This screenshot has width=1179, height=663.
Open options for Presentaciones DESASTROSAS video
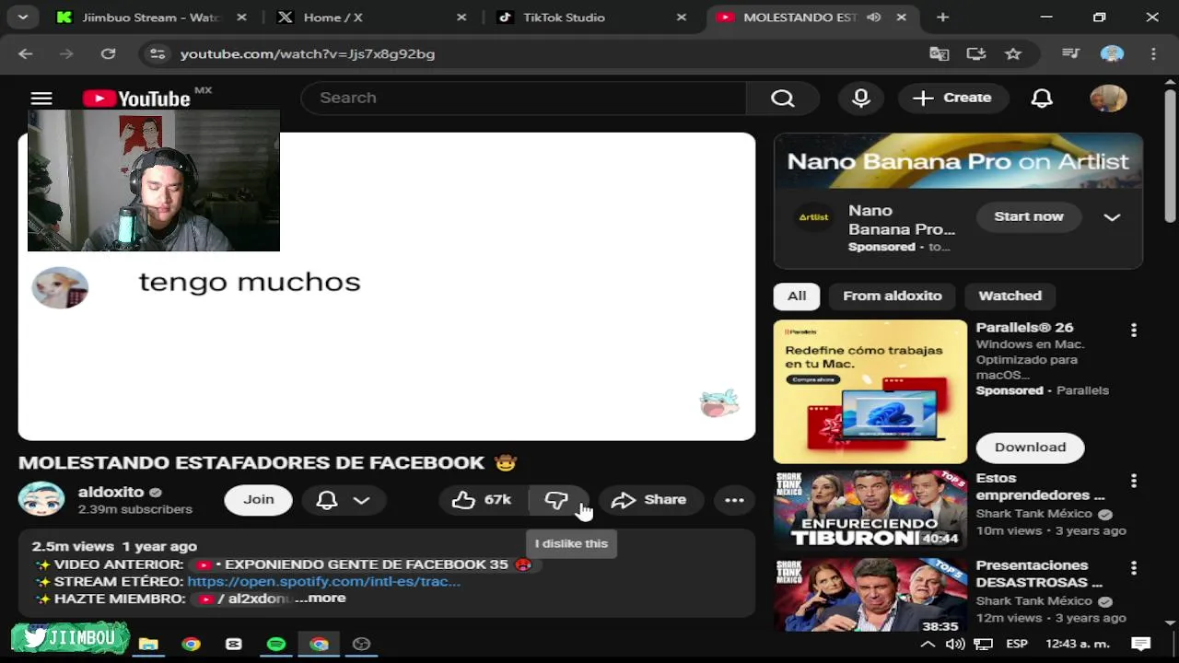[1134, 568]
